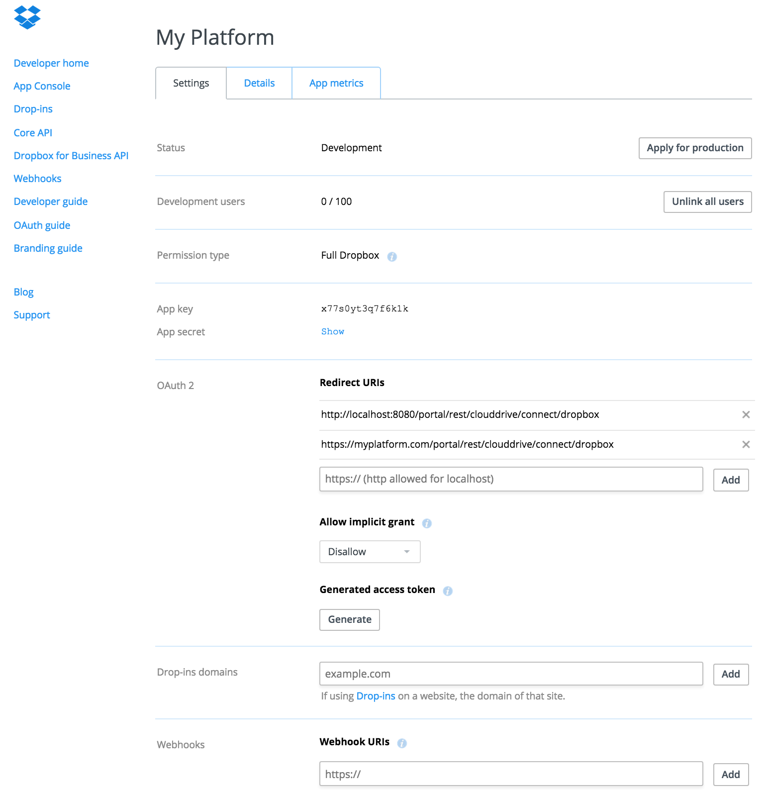Add the webhook URI
This screenshot has width=769, height=795.
point(731,775)
